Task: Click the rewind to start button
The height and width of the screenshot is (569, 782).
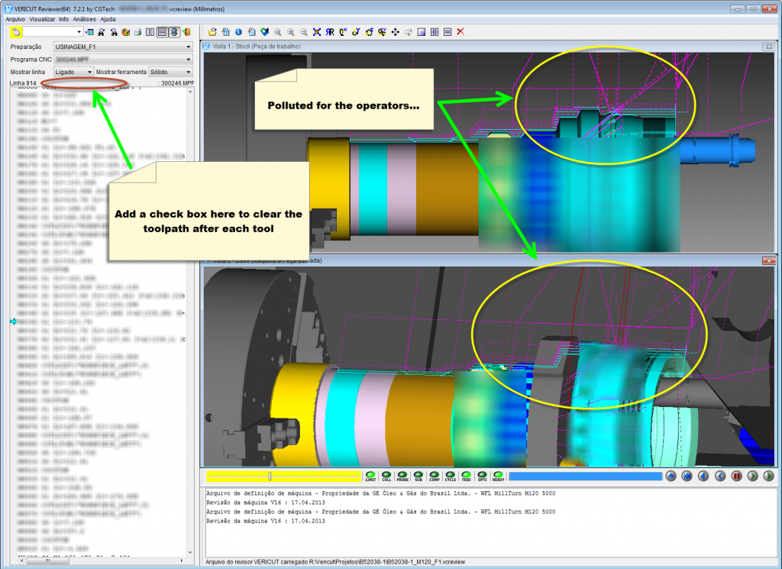Action: pos(687,477)
